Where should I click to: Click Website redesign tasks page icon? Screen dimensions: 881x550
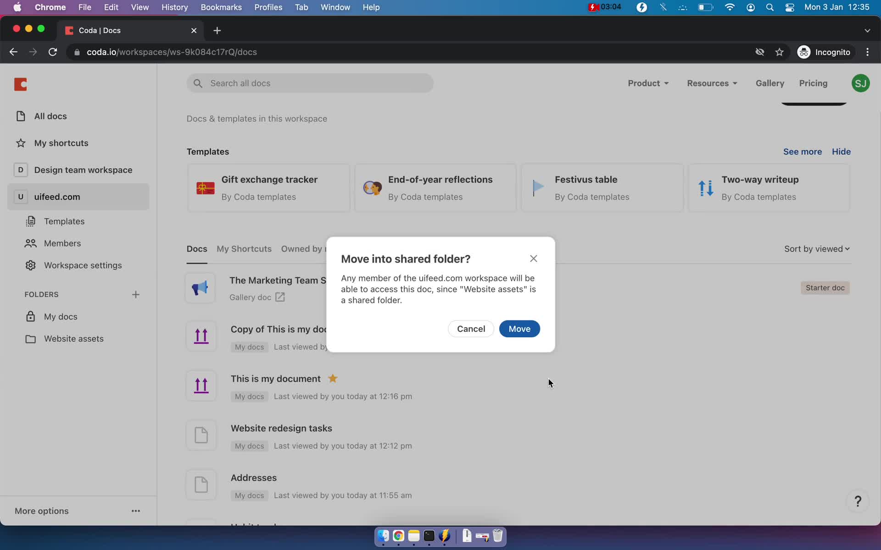[201, 435]
